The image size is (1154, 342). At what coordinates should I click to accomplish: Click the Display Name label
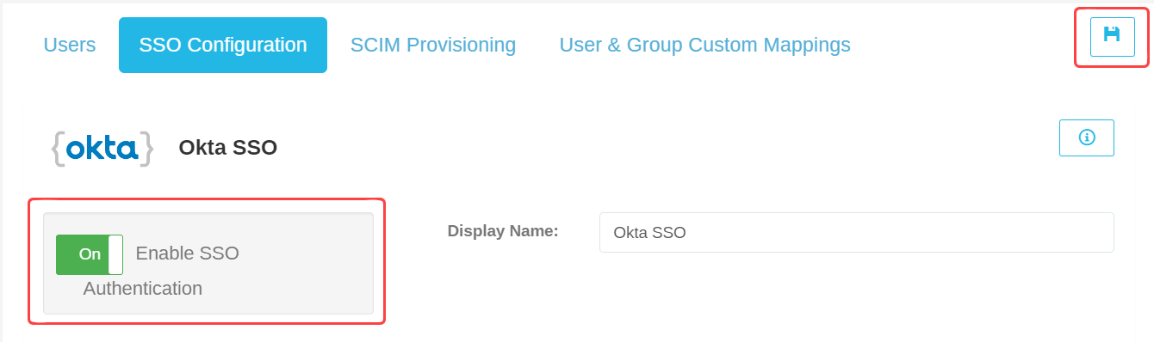503,231
